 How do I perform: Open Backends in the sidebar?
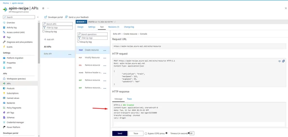pos(11,103)
